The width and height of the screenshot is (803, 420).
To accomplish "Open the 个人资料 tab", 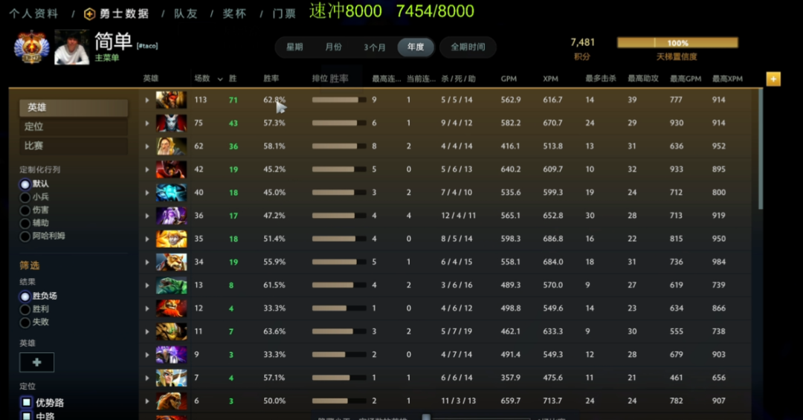I will 33,14.
